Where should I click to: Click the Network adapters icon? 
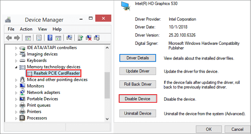tap(22, 92)
